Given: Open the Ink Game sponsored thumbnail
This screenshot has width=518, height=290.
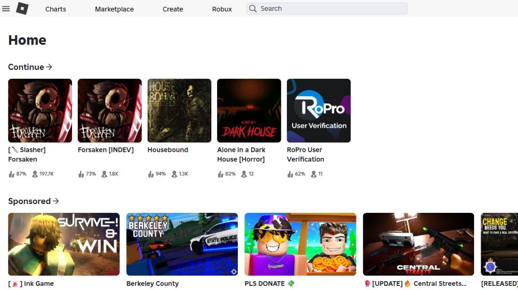Looking at the screenshot, I should coord(64,244).
